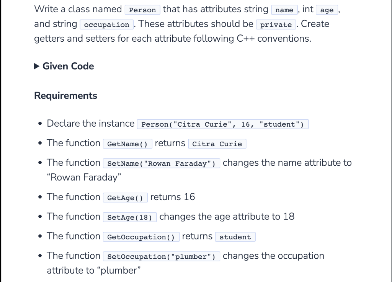Click the Given Code disclosure triangle
392x282 pixels.
pyautogui.click(x=36, y=66)
